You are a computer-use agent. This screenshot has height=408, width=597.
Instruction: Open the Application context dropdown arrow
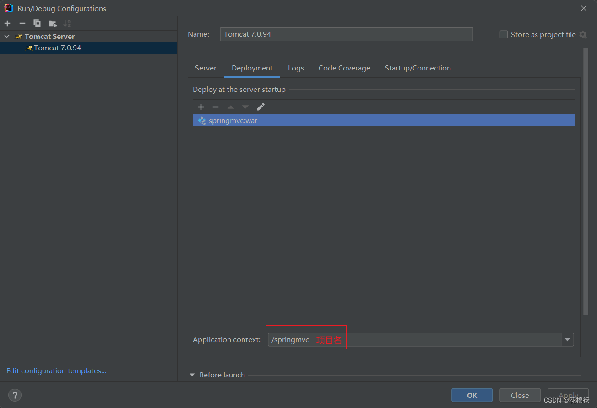568,340
